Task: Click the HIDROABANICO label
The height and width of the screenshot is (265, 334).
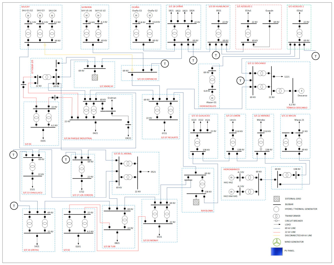Action: tap(231, 170)
